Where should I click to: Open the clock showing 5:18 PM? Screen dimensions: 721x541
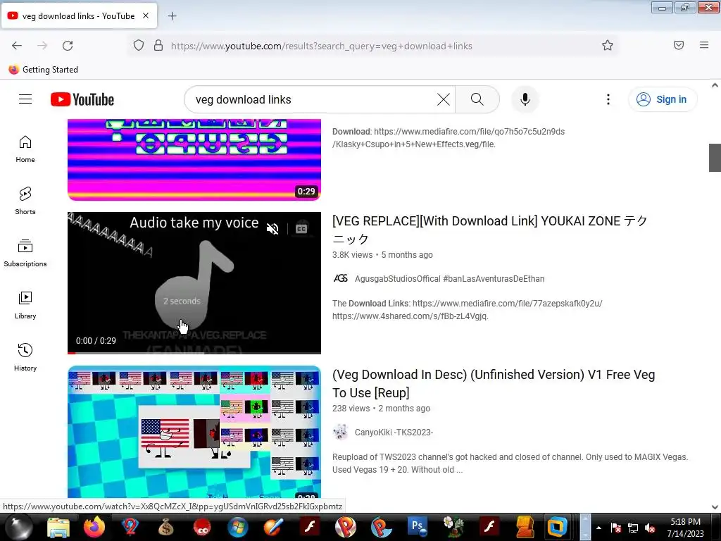(x=685, y=527)
